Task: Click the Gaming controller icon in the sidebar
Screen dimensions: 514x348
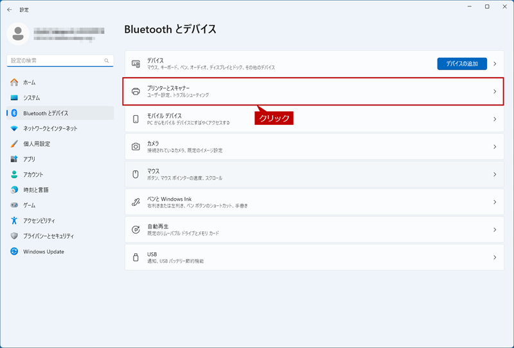Action: pos(14,205)
